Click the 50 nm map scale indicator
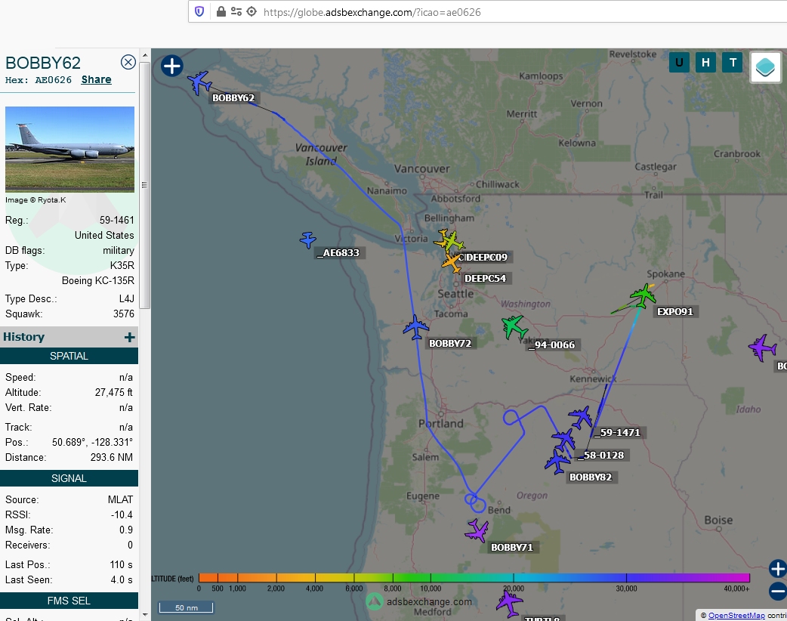The width and height of the screenshot is (787, 621). click(187, 607)
